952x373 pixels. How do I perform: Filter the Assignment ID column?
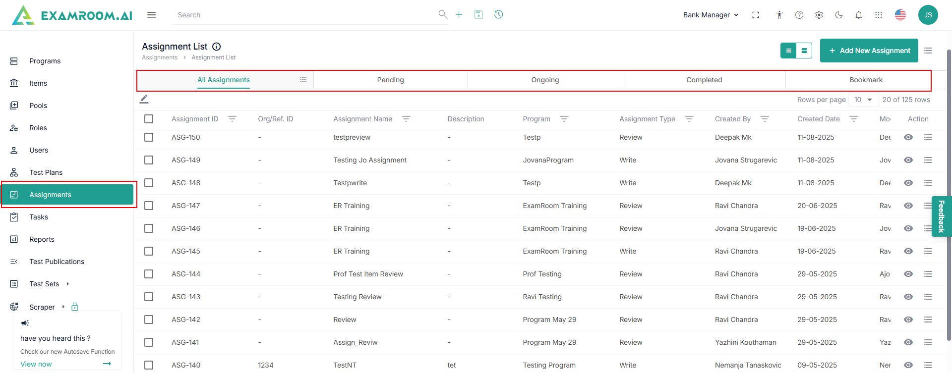232,119
